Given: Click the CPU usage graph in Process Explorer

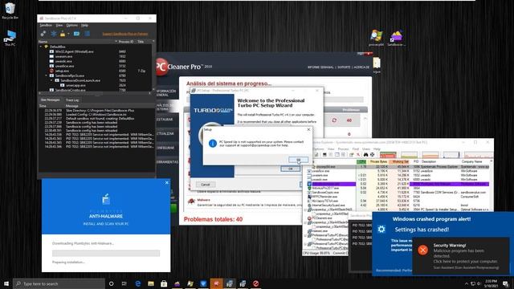Looking at the screenshot, I should 388,155.
